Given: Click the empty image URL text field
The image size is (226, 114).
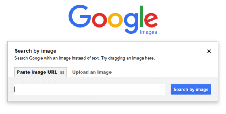Looking at the screenshot, I should coord(89,89).
